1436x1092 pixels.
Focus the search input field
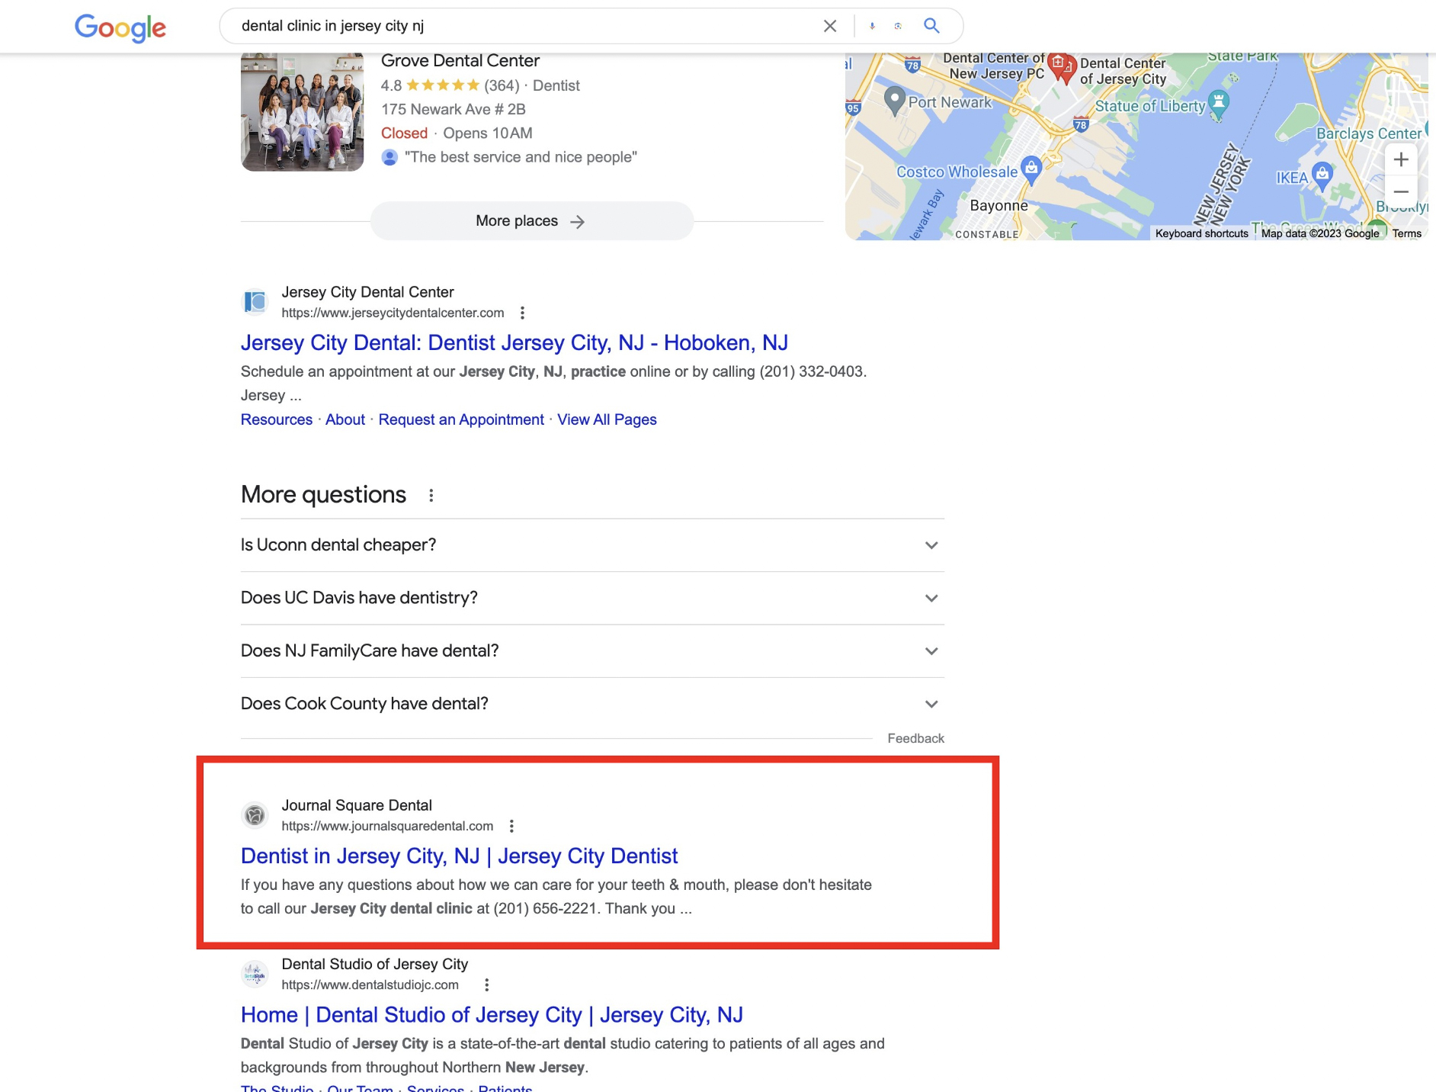point(526,26)
